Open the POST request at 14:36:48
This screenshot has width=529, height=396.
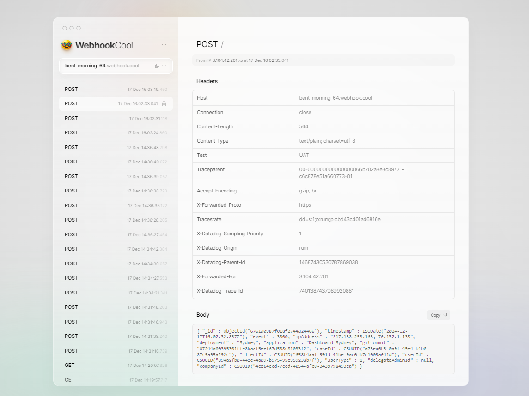116,148
